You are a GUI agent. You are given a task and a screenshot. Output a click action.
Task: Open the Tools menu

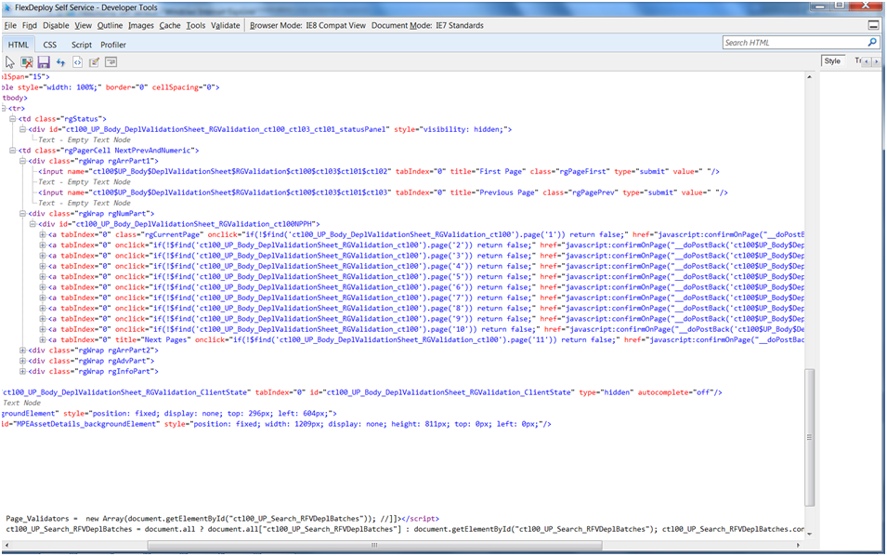click(x=196, y=25)
